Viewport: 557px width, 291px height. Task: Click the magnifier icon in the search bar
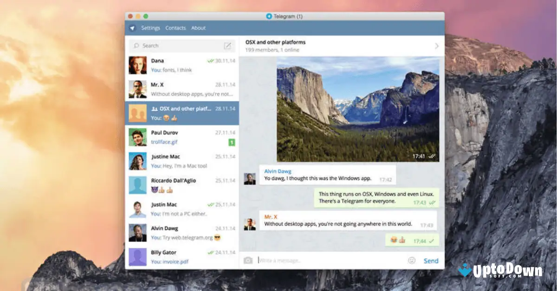(136, 45)
